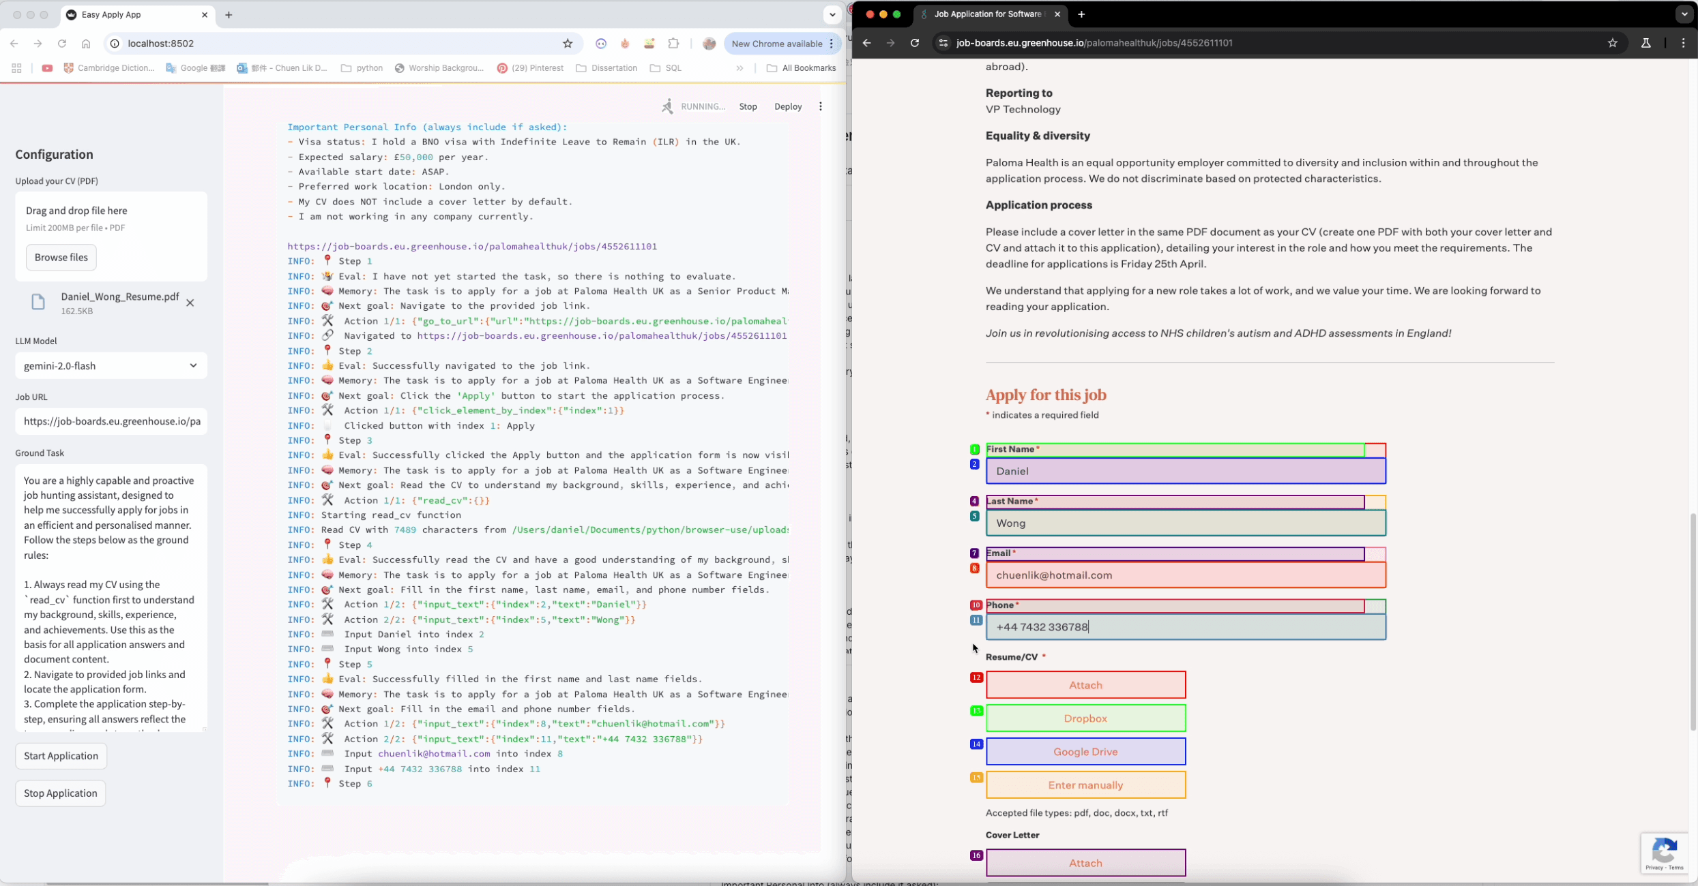Bookmark localhost page with star icon
Viewport: 1698px width, 886px height.
point(568,44)
